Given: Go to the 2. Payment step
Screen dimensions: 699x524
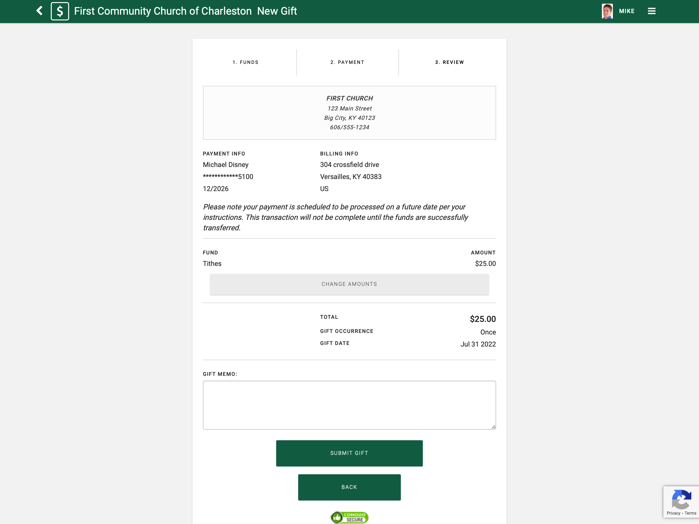Looking at the screenshot, I should click(347, 62).
